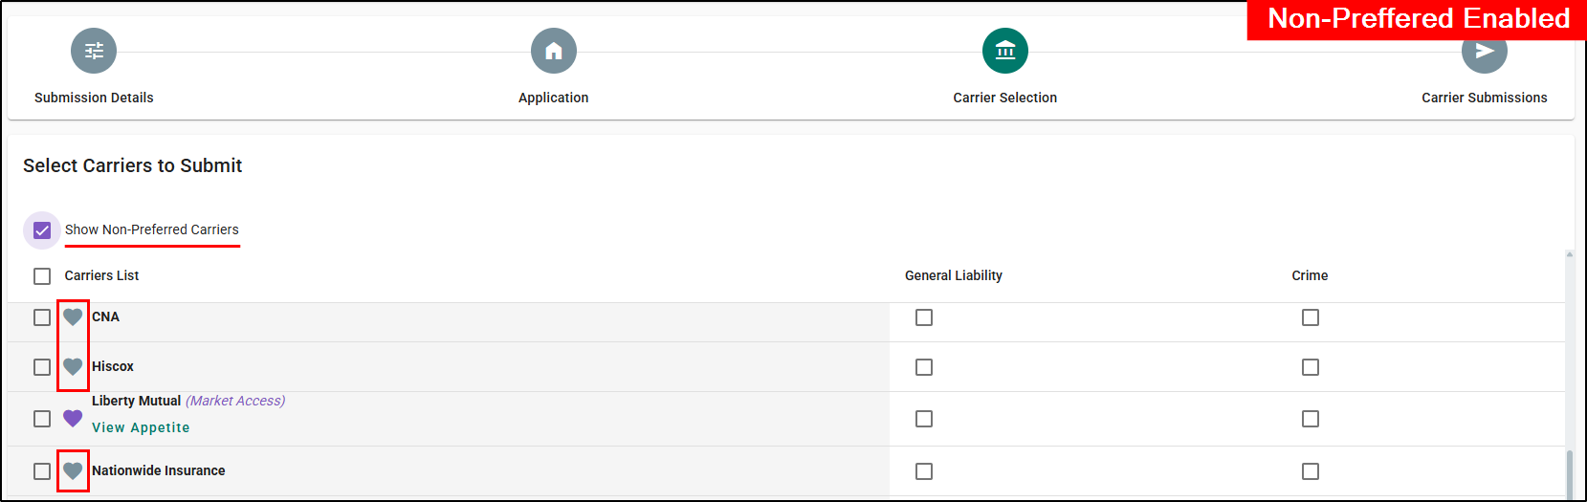This screenshot has height=502, width=1587.
Task: Check Nationwide Insurance General Liability box
Action: pyautogui.click(x=924, y=471)
